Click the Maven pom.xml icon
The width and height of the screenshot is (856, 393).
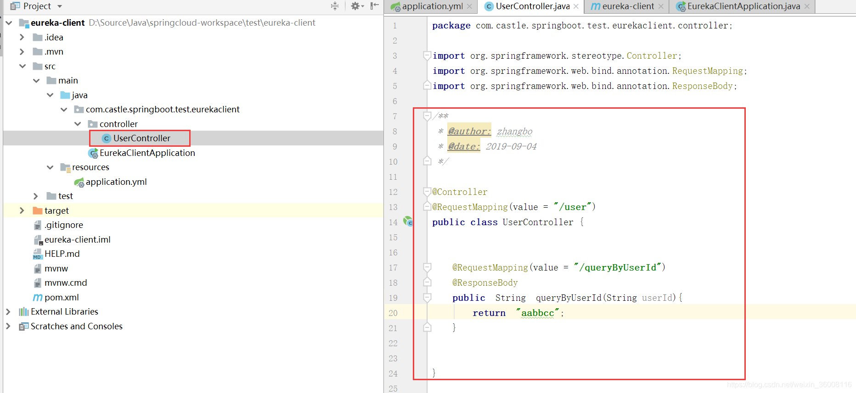point(38,297)
